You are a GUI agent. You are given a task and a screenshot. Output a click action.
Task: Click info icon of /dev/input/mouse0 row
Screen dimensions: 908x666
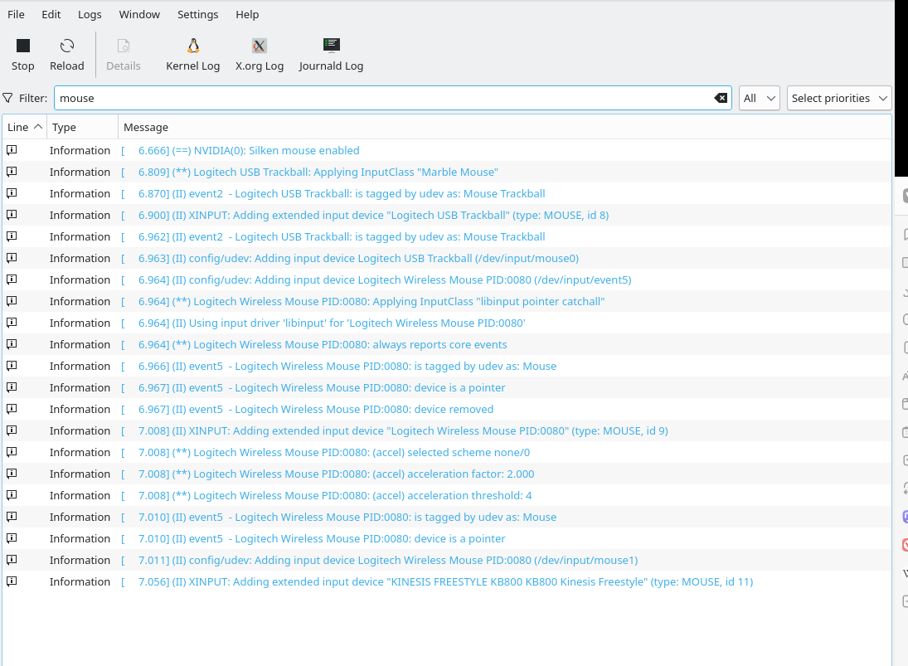(x=12, y=258)
